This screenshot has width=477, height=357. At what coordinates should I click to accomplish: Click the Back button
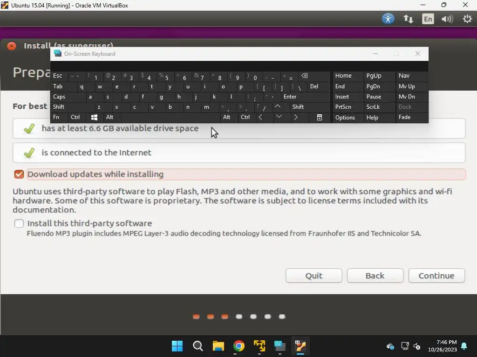pyautogui.click(x=375, y=276)
